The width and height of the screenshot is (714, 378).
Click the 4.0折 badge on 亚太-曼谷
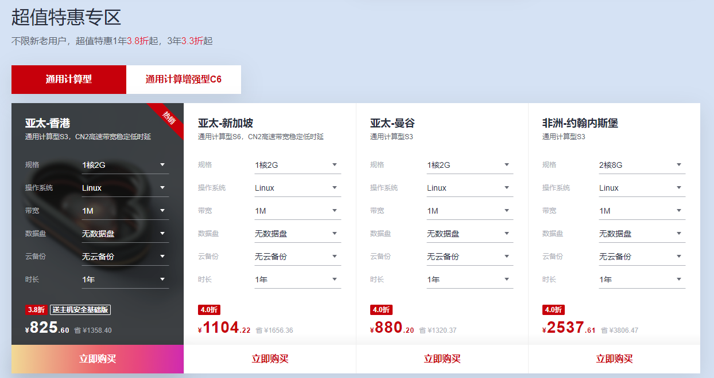pos(381,310)
